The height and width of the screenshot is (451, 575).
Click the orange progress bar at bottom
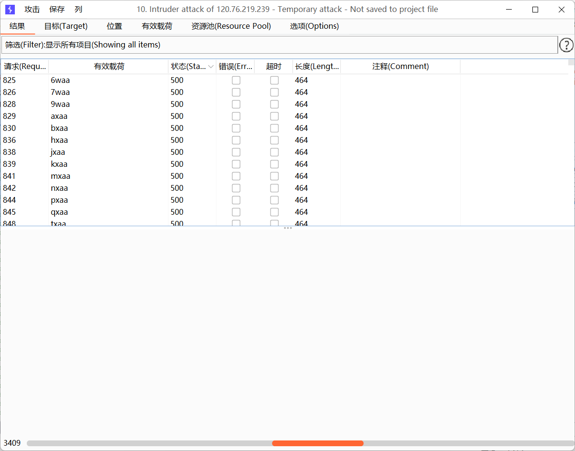click(x=318, y=443)
